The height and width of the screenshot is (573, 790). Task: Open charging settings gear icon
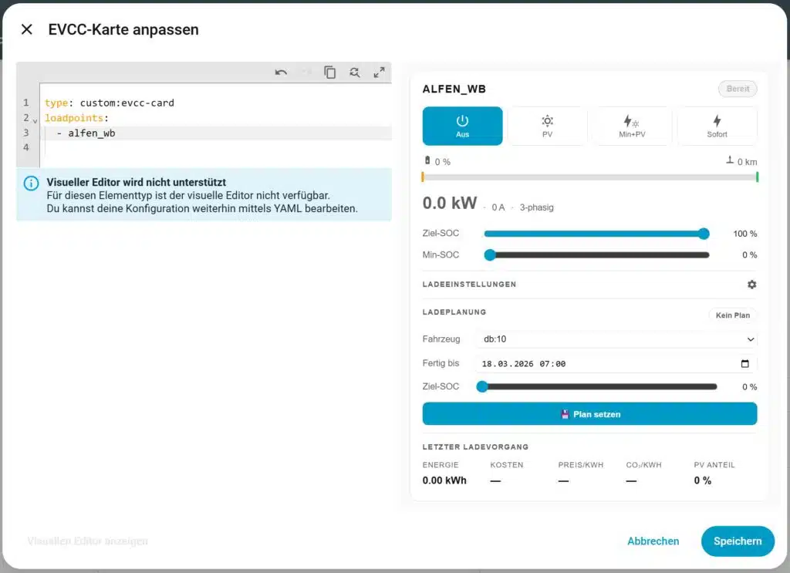(x=751, y=285)
